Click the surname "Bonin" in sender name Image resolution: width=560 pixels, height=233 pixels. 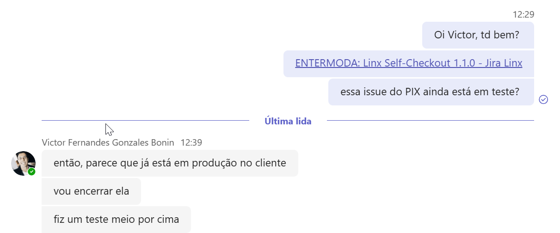point(162,142)
